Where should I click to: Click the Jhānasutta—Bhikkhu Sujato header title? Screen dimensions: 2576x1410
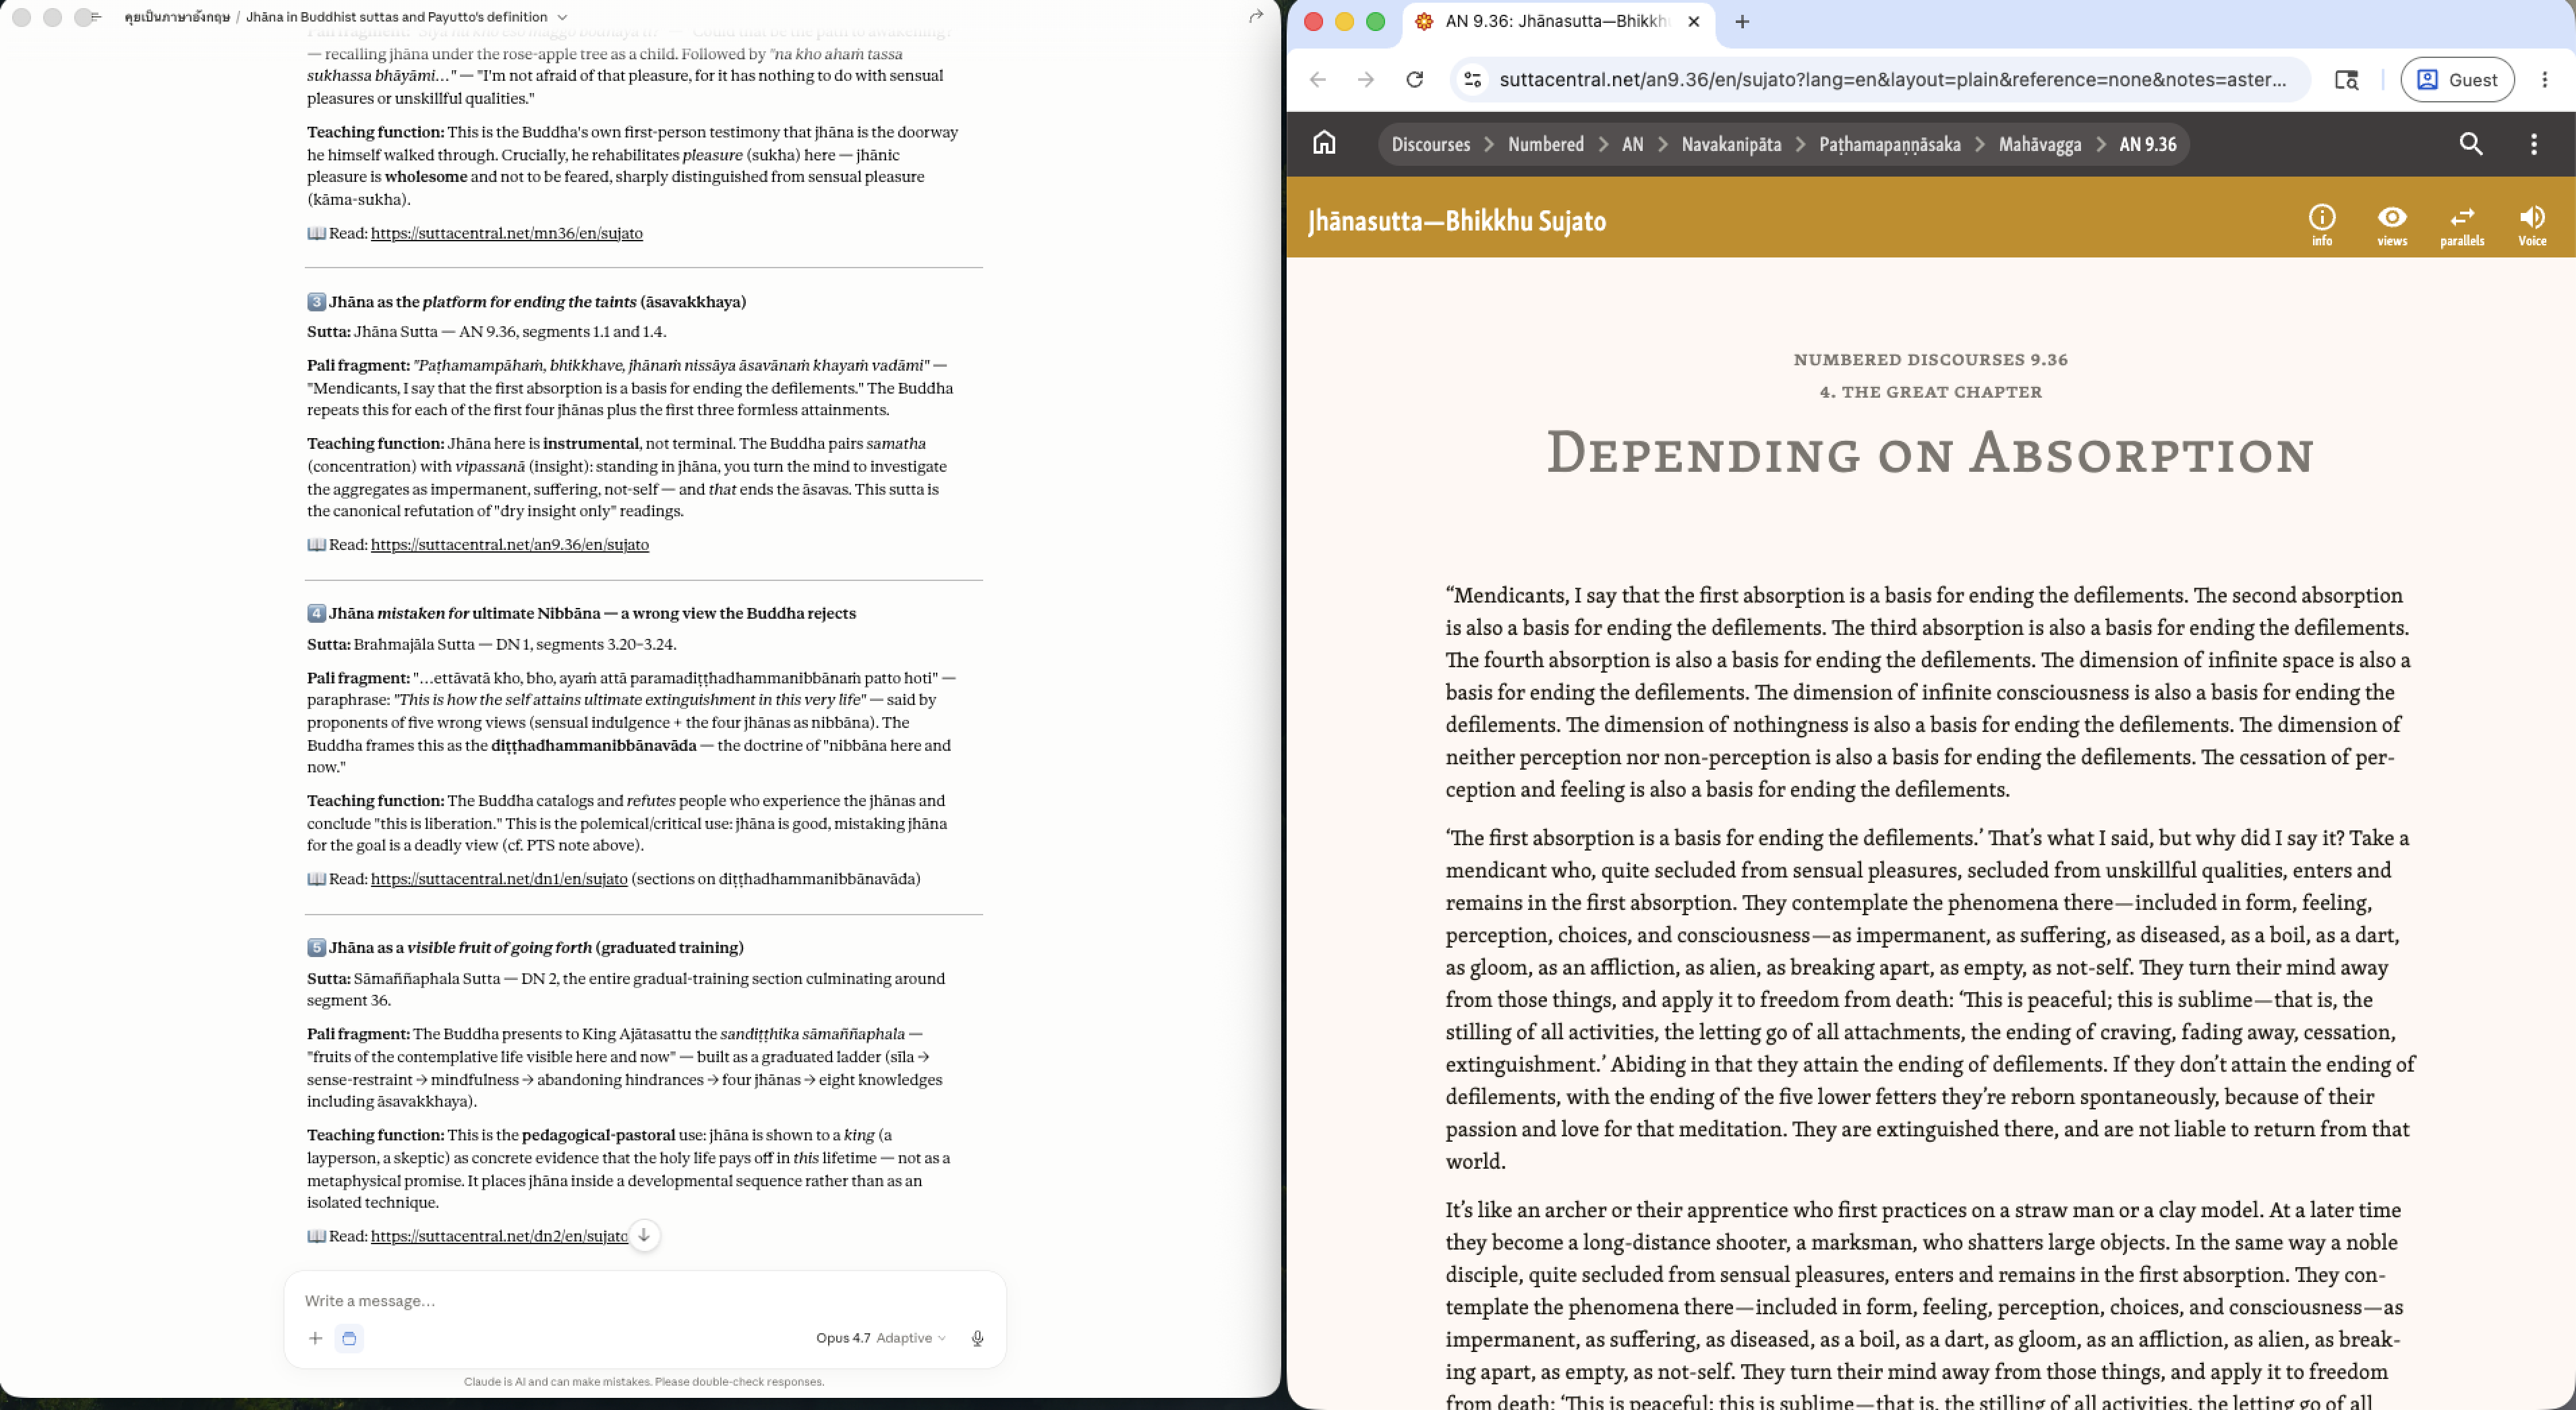tap(1457, 221)
